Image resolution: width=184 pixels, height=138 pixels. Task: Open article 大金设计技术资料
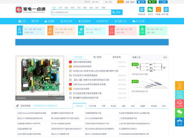(x=81, y=89)
